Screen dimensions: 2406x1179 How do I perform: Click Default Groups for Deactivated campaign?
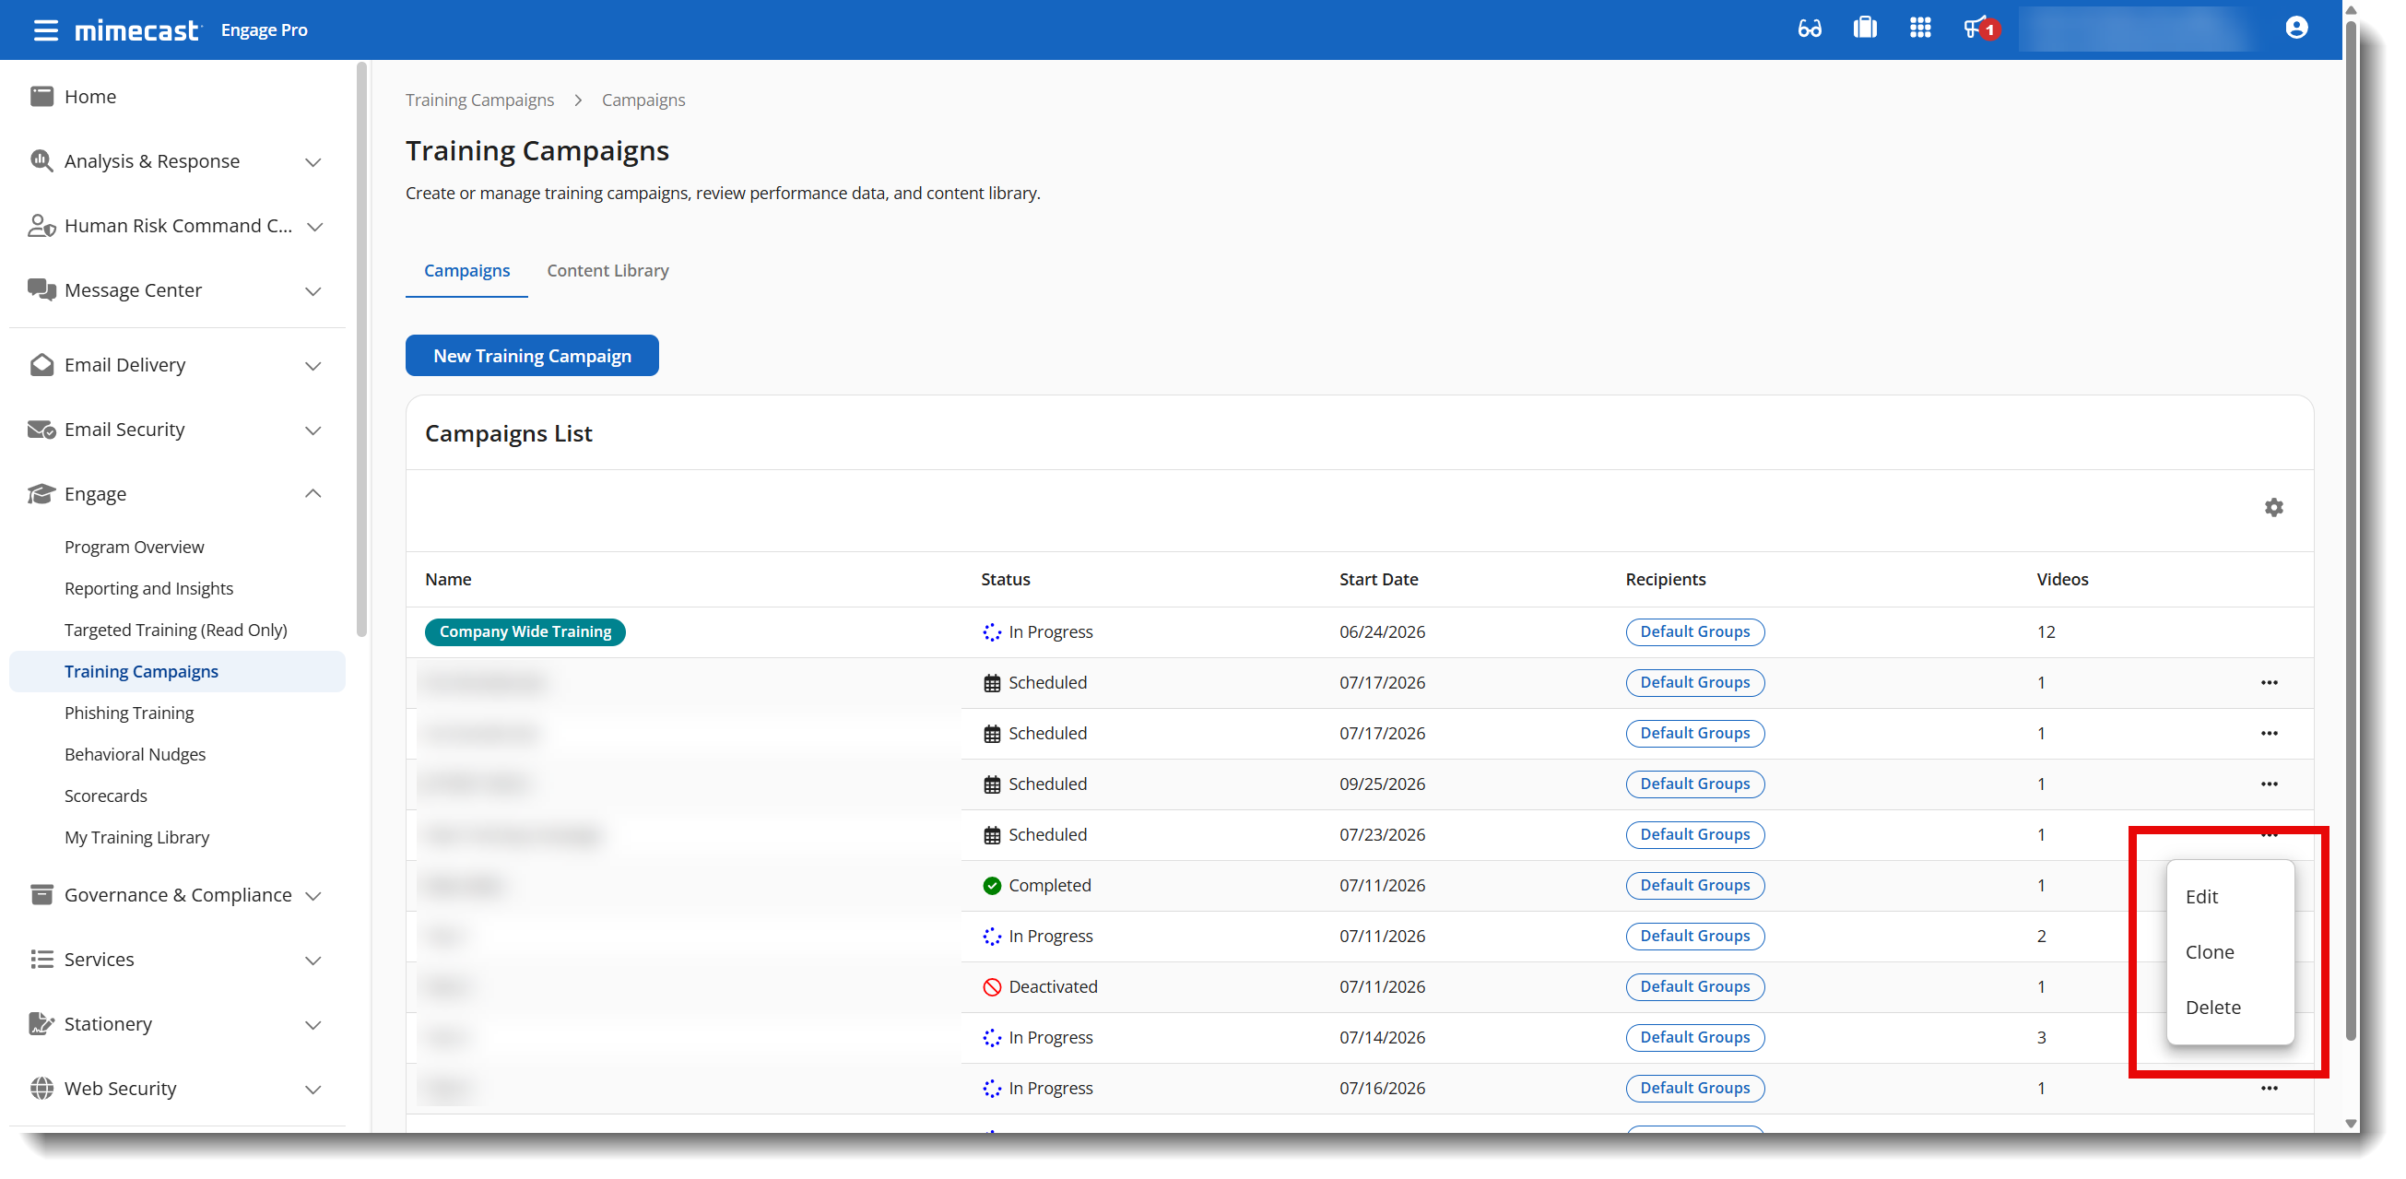[x=1694, y=986]
